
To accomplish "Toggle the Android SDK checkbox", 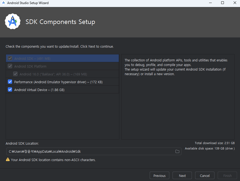I will 10,58.
